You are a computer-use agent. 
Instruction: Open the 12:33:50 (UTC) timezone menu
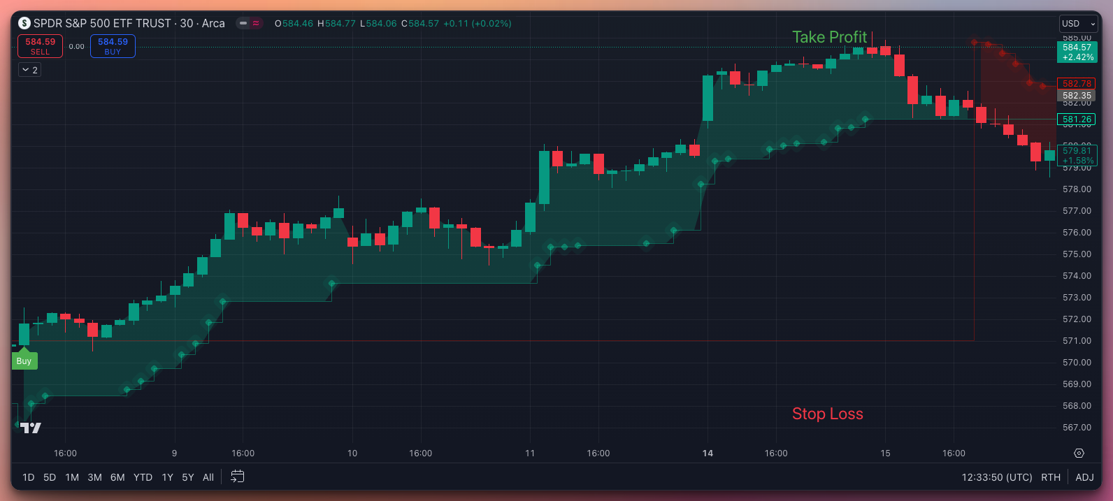(997, 477)
